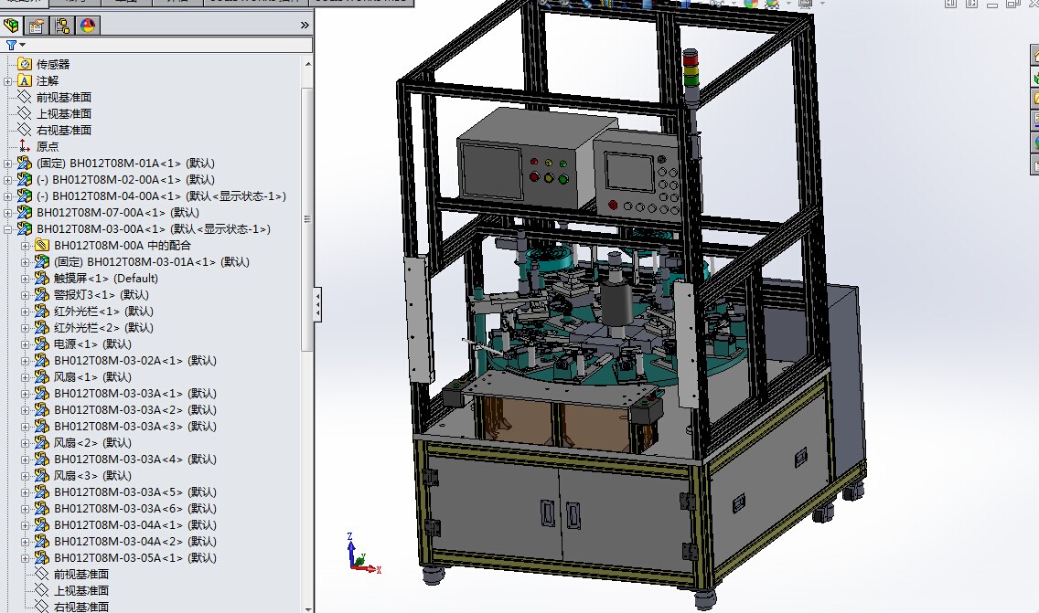The width and height of the screenshot is (1039, 613).
Task: Click the panel splitter collapse handle
Action: 317,304
